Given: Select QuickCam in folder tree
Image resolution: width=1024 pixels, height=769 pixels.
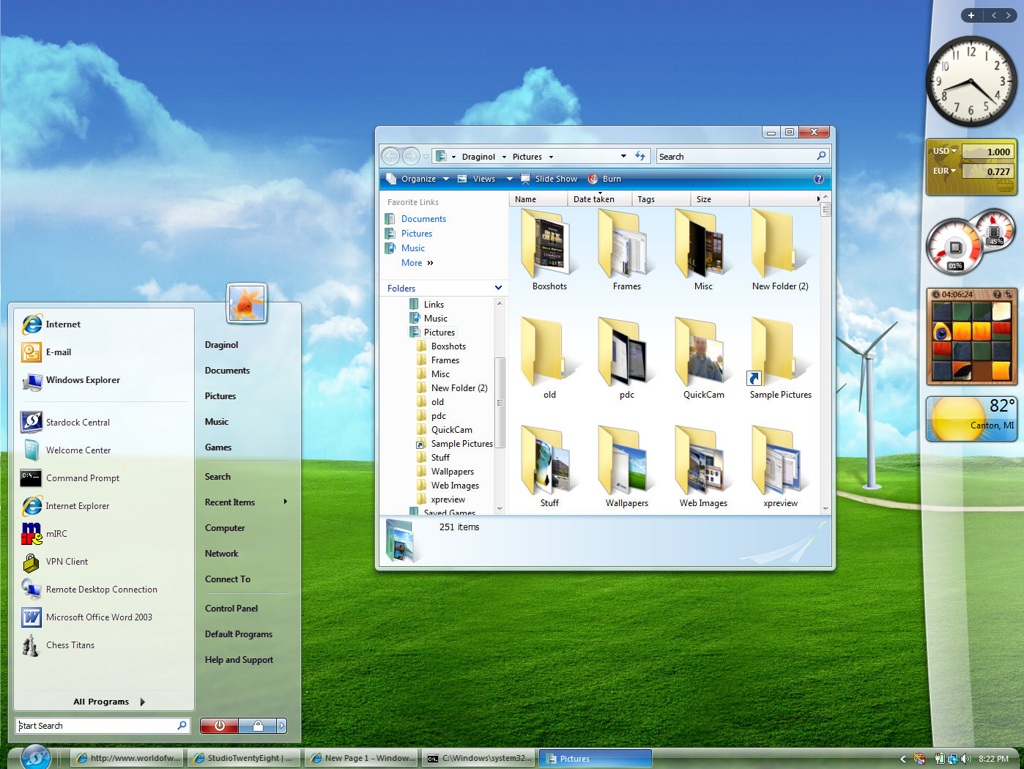Looking at the screenshot, I should coord(451,430).
